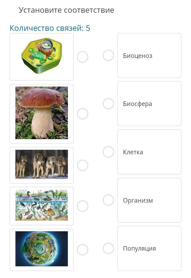
Task: Click the Биосфера answer card
Action: [149, 104]
